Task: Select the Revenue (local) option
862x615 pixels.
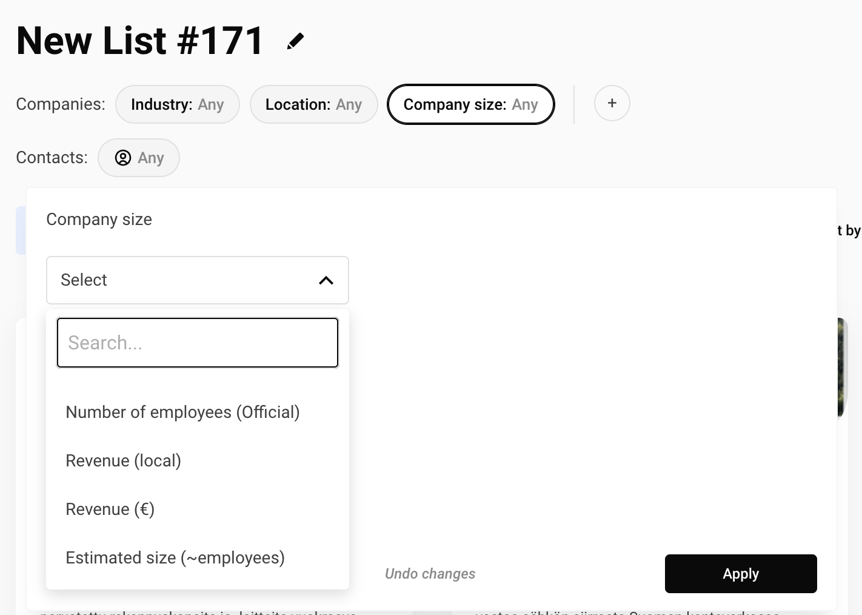Action: (123, 461)
